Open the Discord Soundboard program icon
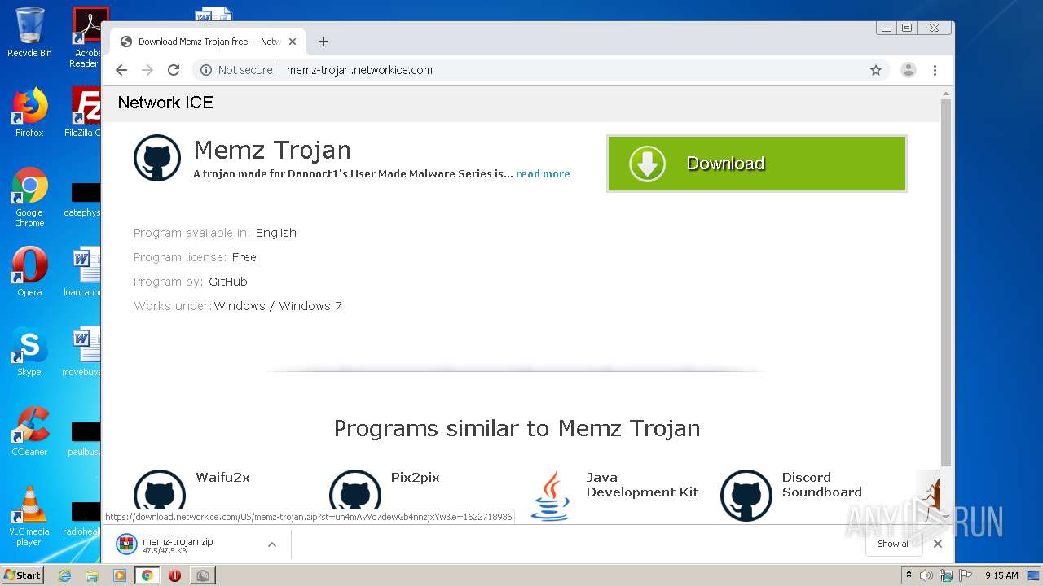Image resolution: width=1043 pixels, height=586 pixels. coord(746,495)
